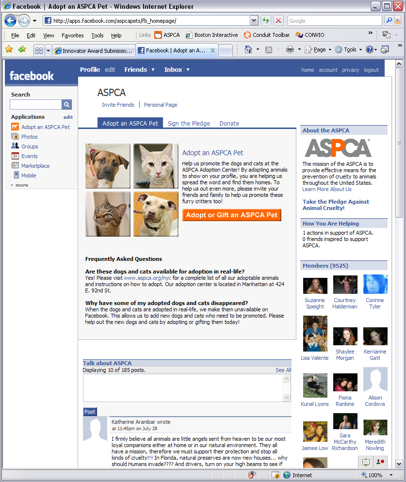
Task: Click Adopt or Gift an ASPCA Pet
Action: (231, 215)
